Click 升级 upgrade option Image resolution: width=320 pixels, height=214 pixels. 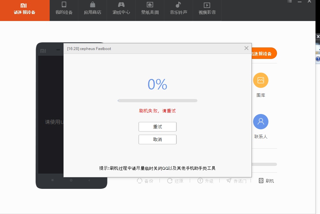coord(205,181)
